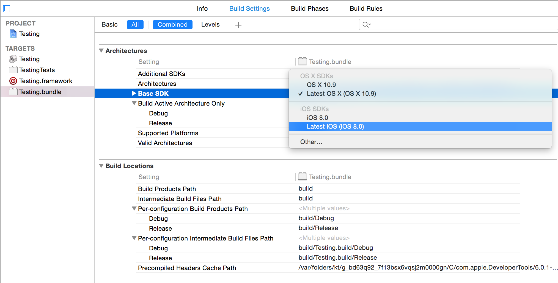Click the Testing target app icon

point(13,59)
